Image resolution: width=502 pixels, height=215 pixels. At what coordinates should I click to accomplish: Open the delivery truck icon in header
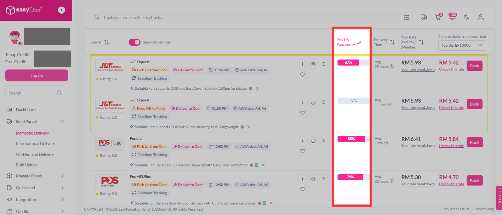point(424,17)
